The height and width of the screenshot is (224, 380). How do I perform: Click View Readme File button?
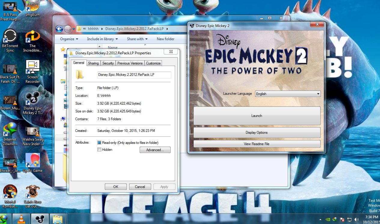tap(257, 144)
